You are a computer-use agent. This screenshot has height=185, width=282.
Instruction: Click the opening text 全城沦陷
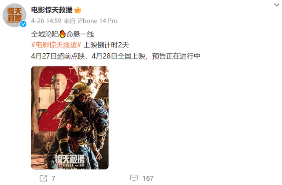pos(45,34)
